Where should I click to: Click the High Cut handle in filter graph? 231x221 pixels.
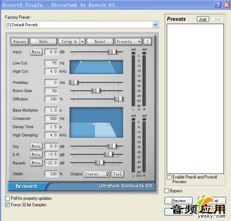(x=109, y=62)
